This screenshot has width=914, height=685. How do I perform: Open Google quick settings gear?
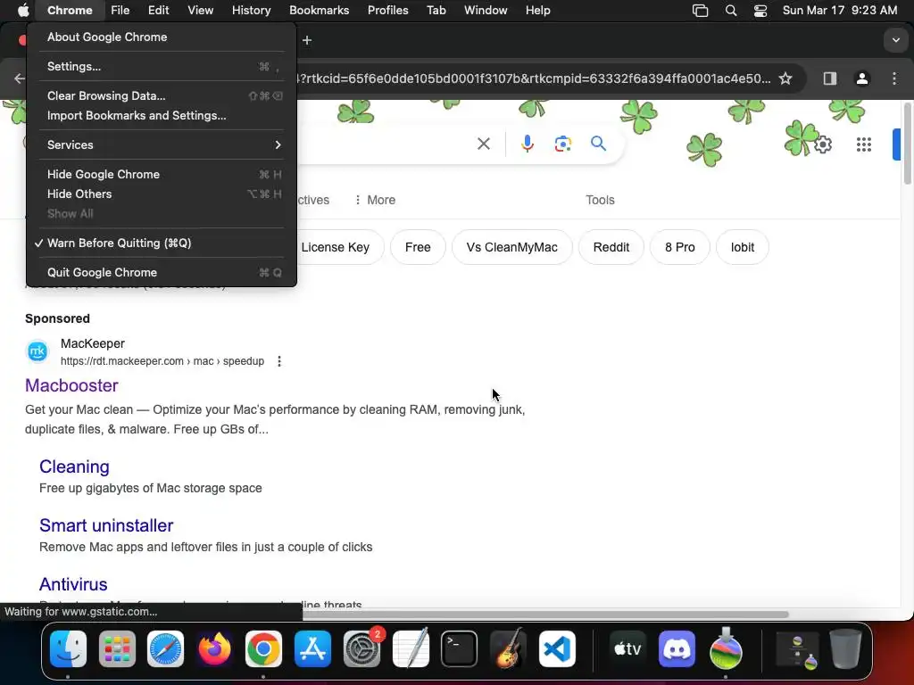click(823, 144)
